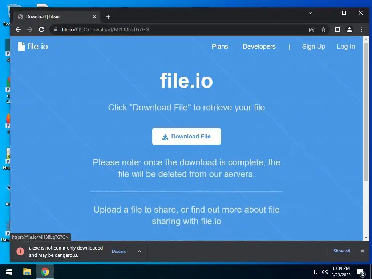This screenshot has height=279, width=372.
Task: Open the tab search chevron
Action: (x=310, y=13)
